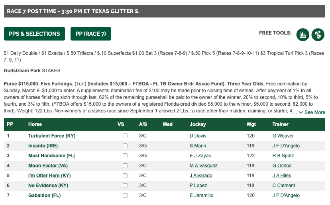View jockey M A Vasquez profile
Screen dimensions: 330x205
[x=204, y=166]
